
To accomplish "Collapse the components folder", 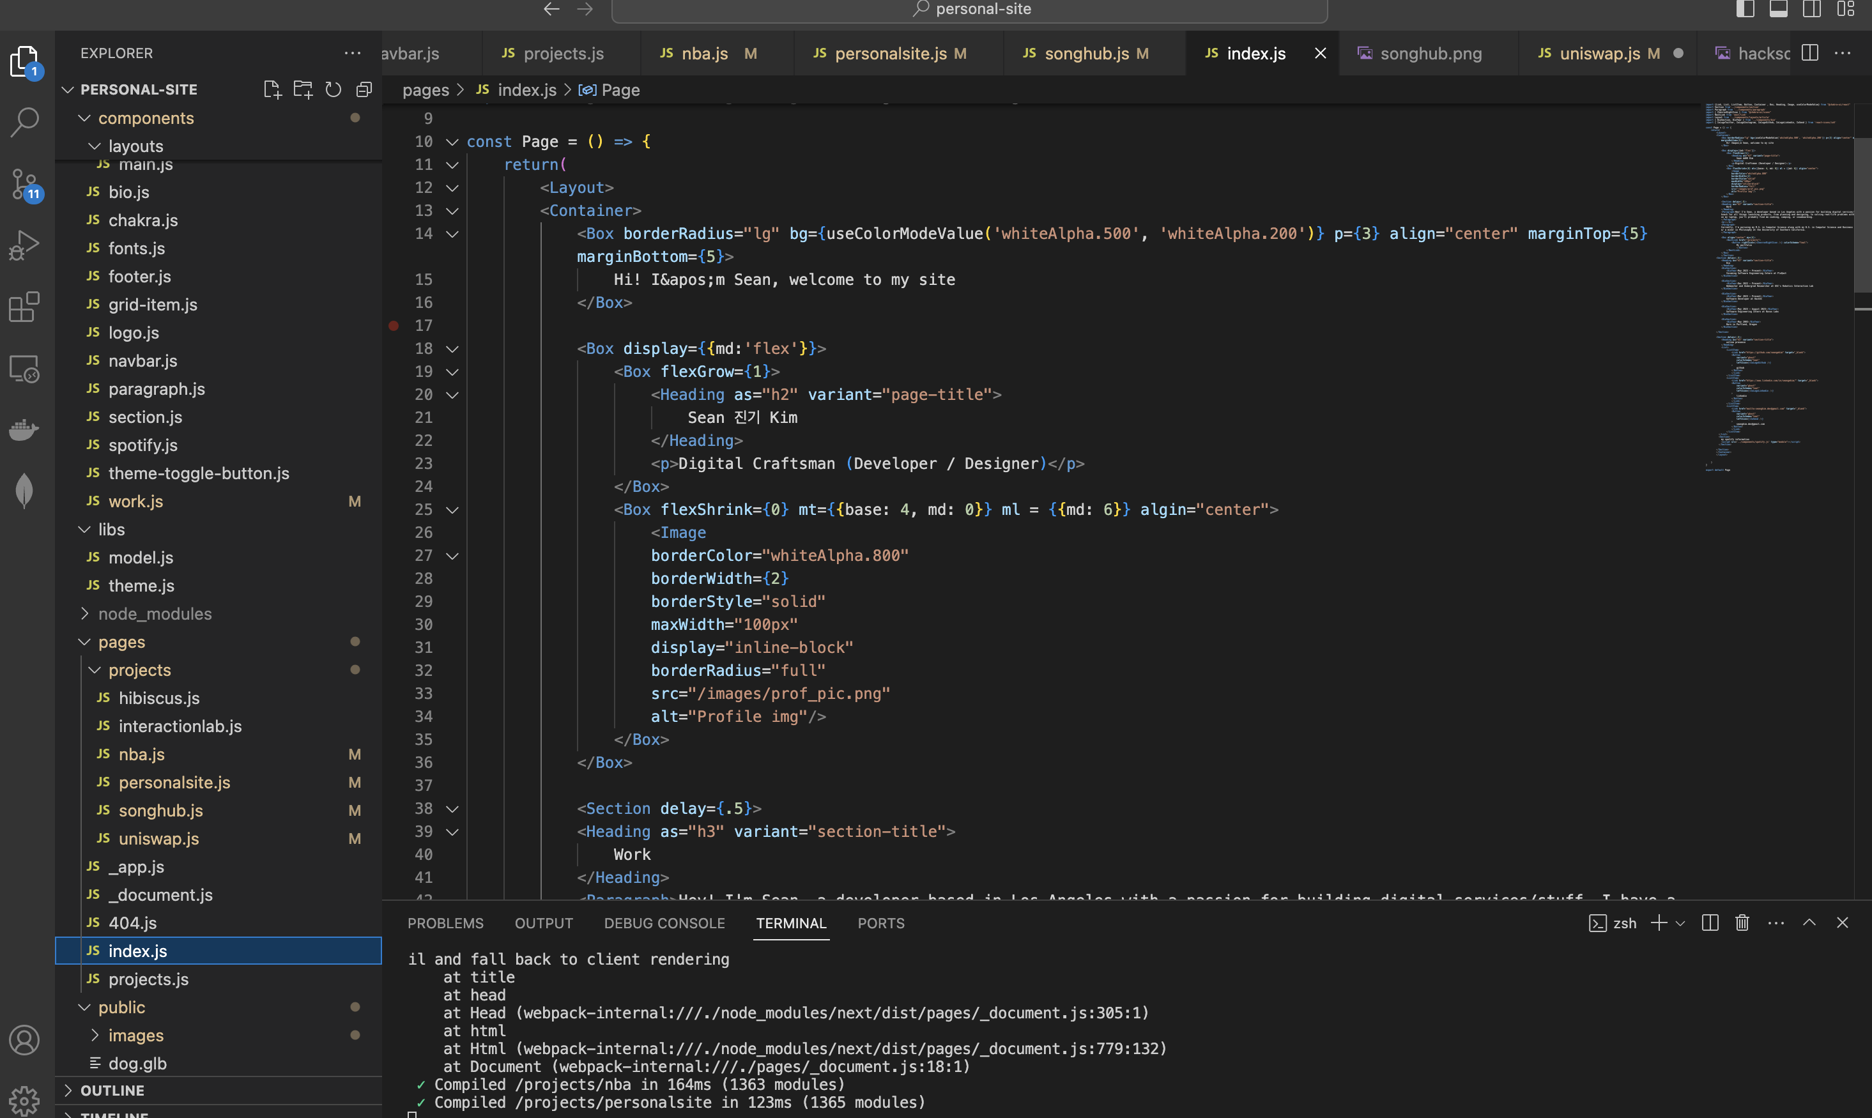I will tap(85, 118).
